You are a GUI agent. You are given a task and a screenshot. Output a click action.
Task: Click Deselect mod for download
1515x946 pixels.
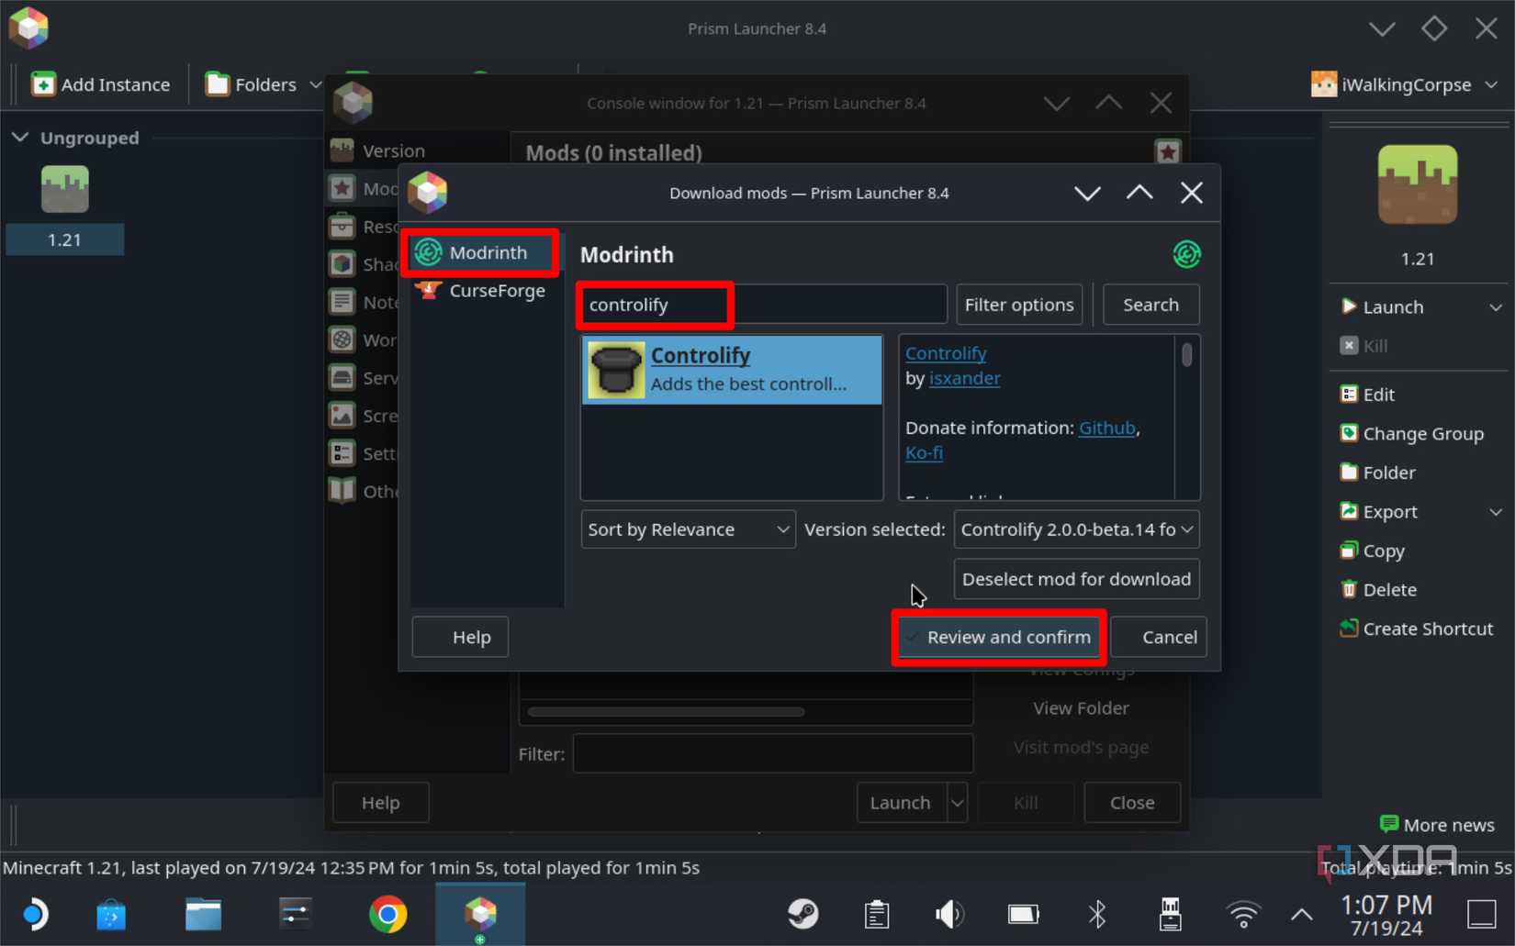pos(1076,579)
